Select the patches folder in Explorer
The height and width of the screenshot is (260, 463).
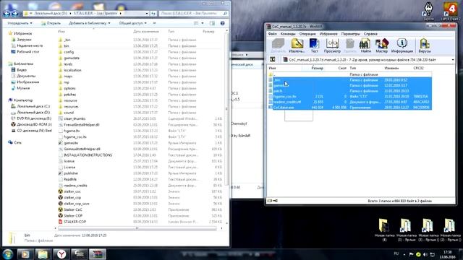69,95
